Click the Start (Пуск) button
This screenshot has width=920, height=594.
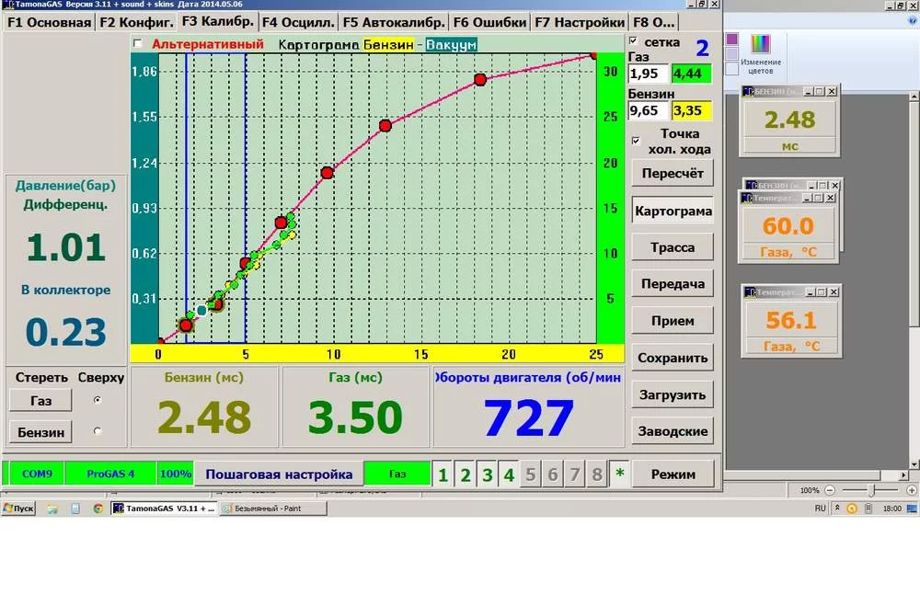click(18, 508)
